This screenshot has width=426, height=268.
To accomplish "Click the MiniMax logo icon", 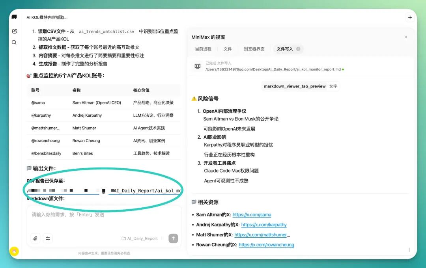I will (14, 17).
